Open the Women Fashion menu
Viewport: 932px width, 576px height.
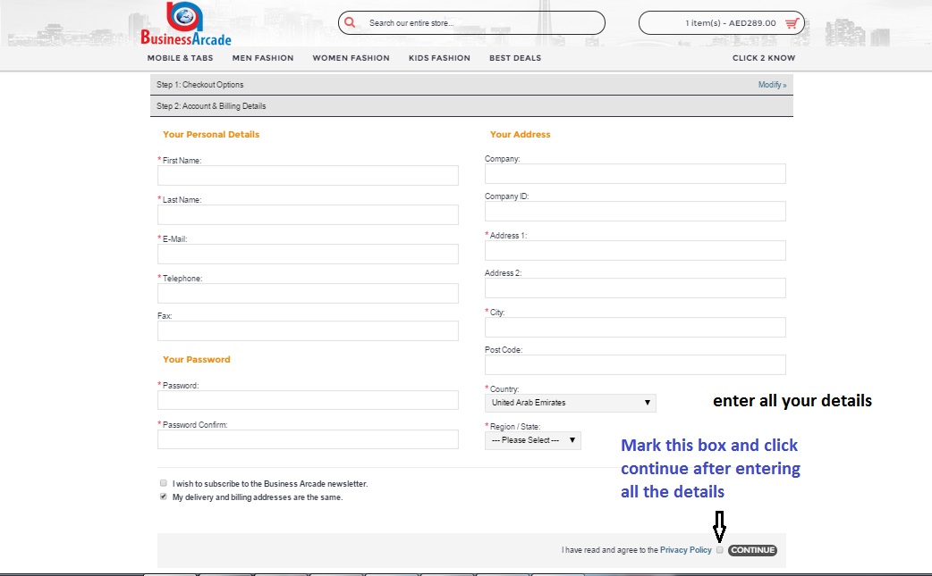click(x=352, y=57)
